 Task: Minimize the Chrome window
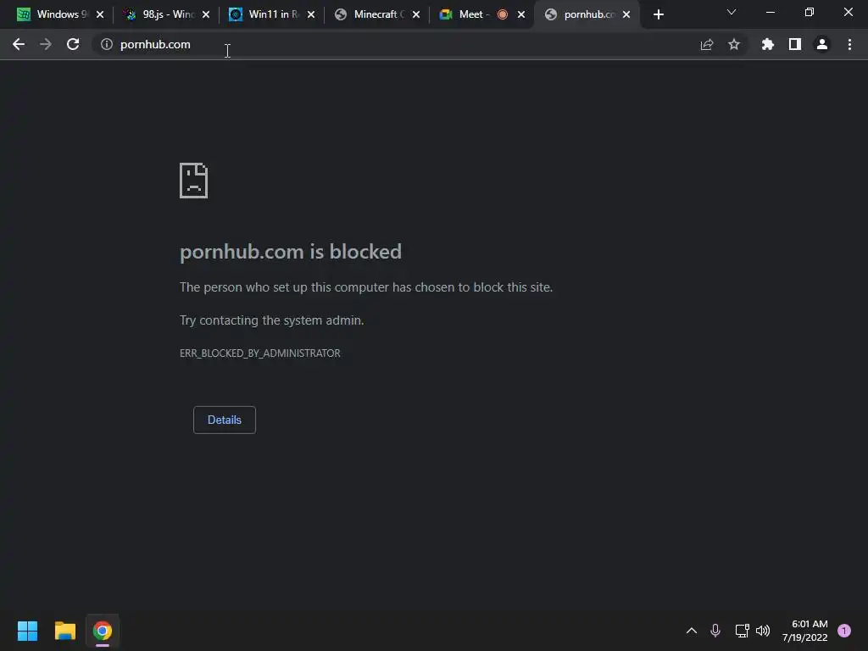771,12
